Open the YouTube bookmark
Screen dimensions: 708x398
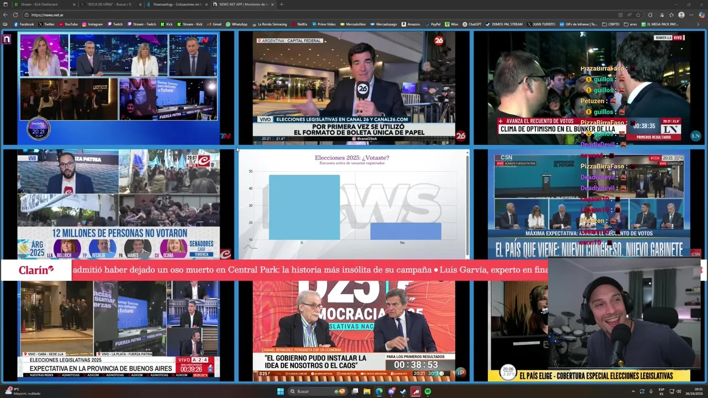[x=68, y=24]
